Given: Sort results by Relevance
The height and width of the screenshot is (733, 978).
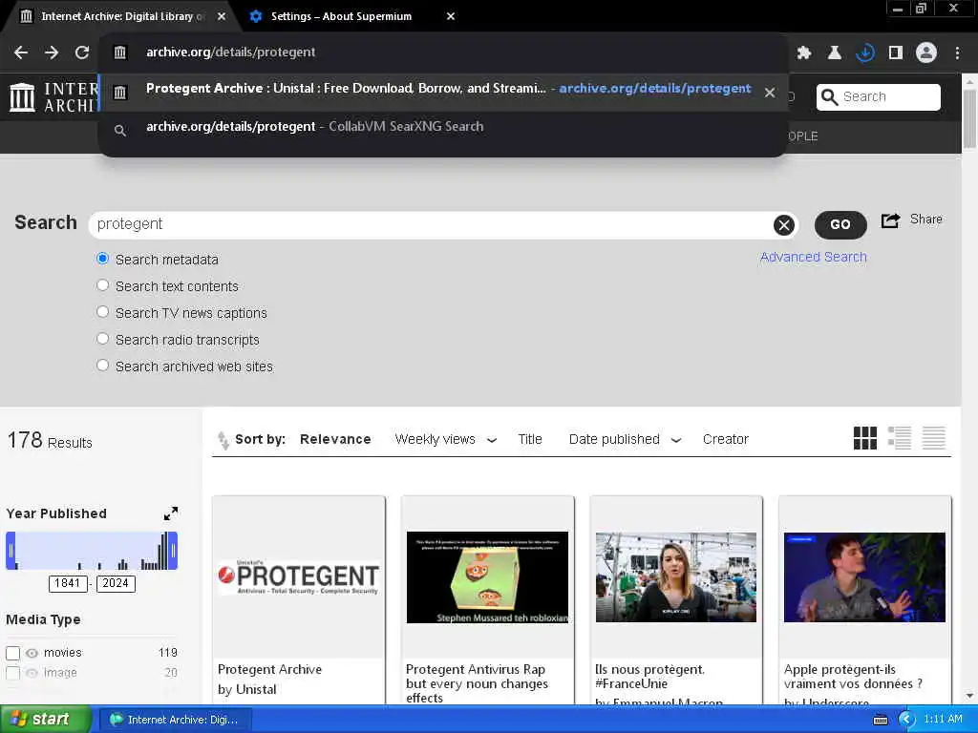Looking at the screenshot, I should pyautogui.click(x=335, y=439).
